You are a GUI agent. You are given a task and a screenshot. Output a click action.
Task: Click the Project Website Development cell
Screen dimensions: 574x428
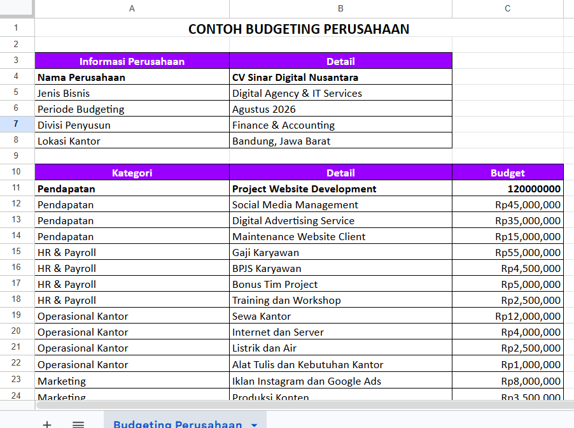coord(341,189)
